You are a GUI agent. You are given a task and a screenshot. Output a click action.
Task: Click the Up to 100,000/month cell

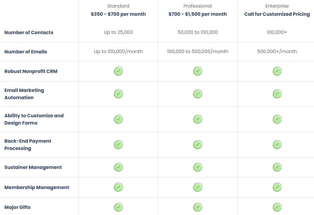118,51
